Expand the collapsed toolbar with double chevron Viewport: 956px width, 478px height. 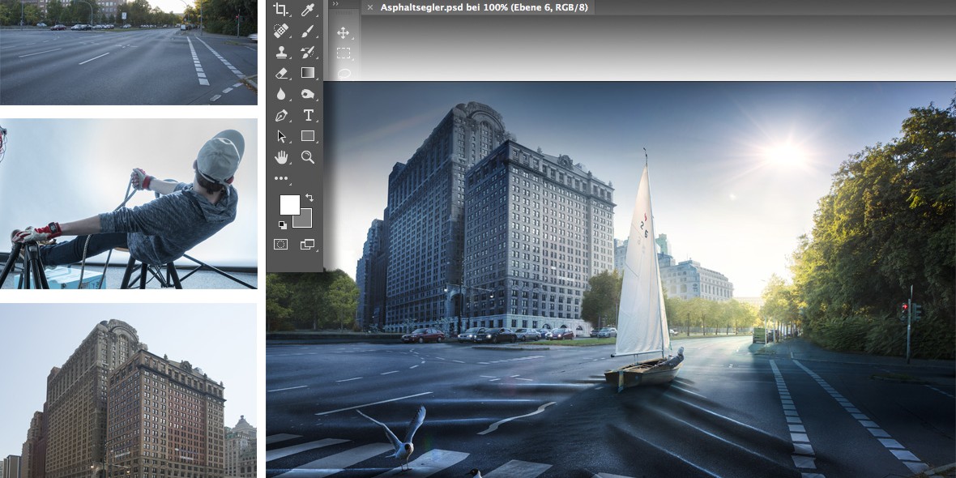(336, 4)
